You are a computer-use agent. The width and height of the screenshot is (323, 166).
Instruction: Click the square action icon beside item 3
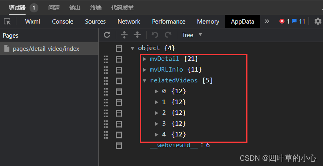(x=119, y=124)
